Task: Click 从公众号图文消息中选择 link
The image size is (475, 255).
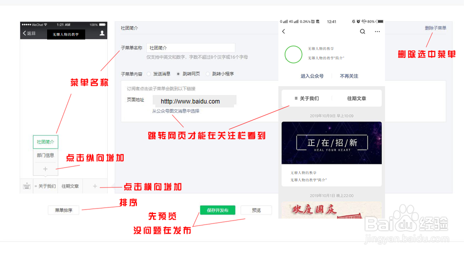Action: (x=176, y=111)
